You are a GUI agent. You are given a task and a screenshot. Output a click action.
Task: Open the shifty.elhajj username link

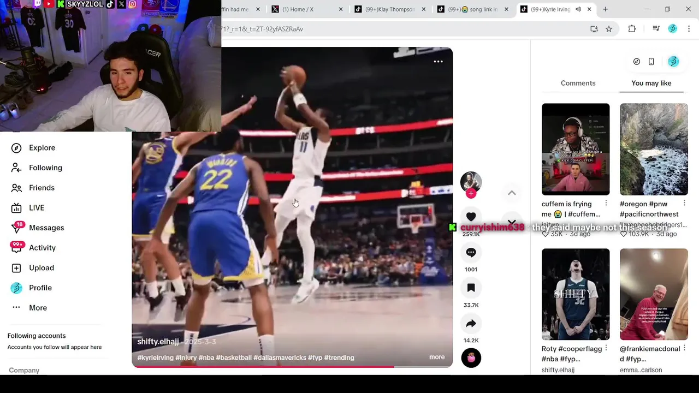pos(158,342)
